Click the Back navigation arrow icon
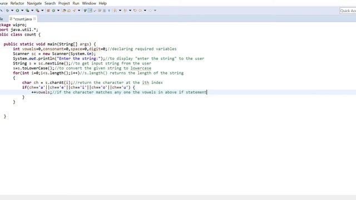Image resolution: width=356 pixels, height=200 pixels. tap(140, 11)
